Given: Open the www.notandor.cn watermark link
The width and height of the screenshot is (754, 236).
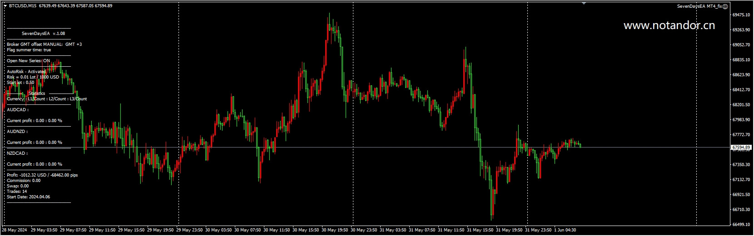Looking at the screenshot, I should point(669,26).
